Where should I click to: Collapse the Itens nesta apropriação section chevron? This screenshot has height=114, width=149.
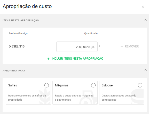(x=146, y=20)
